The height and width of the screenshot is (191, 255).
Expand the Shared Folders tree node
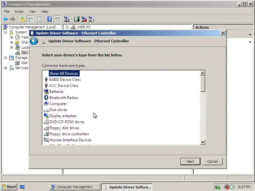[11, 42]
